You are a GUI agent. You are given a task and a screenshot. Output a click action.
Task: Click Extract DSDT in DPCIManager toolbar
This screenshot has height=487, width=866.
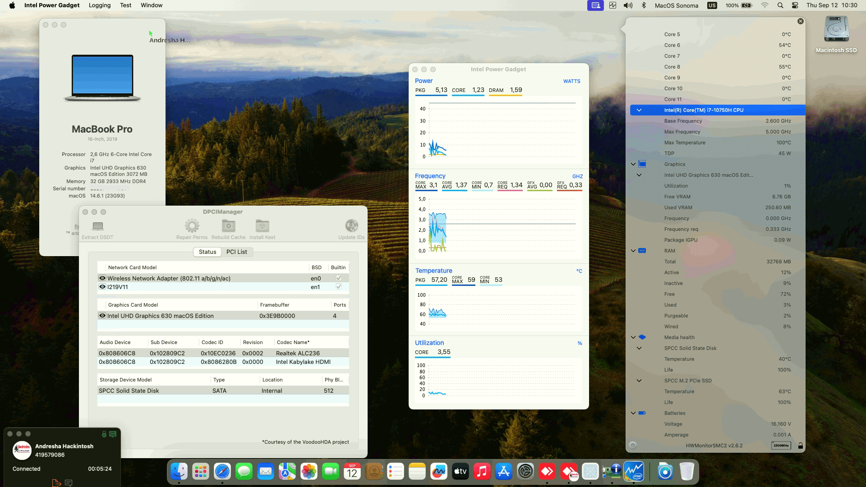97,230
